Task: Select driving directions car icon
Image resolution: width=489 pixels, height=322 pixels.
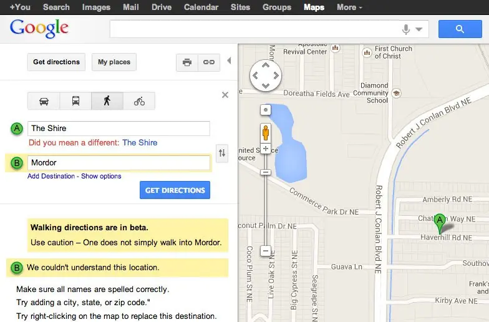Action: coord(44,101)
